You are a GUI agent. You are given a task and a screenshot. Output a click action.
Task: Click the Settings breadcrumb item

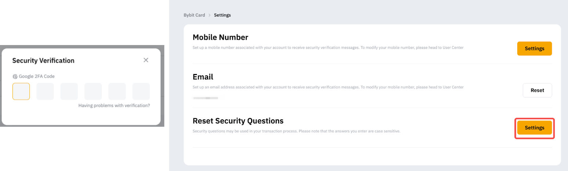(222, 15)
